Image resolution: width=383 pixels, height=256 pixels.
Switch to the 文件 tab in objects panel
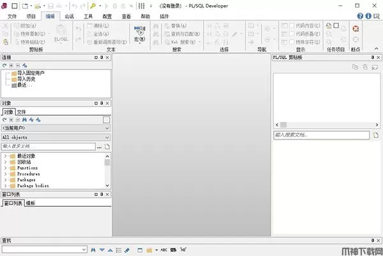pos(22,111)
